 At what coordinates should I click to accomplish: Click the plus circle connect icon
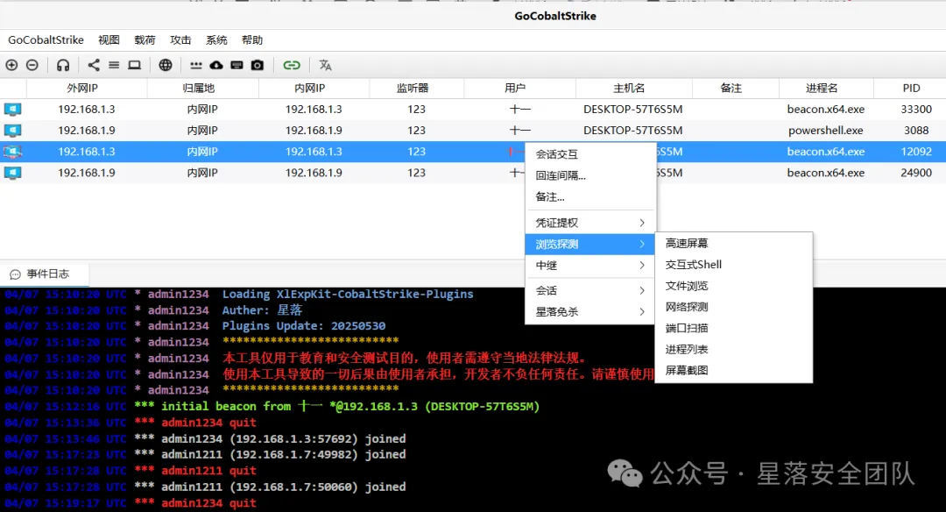[11, 65]
